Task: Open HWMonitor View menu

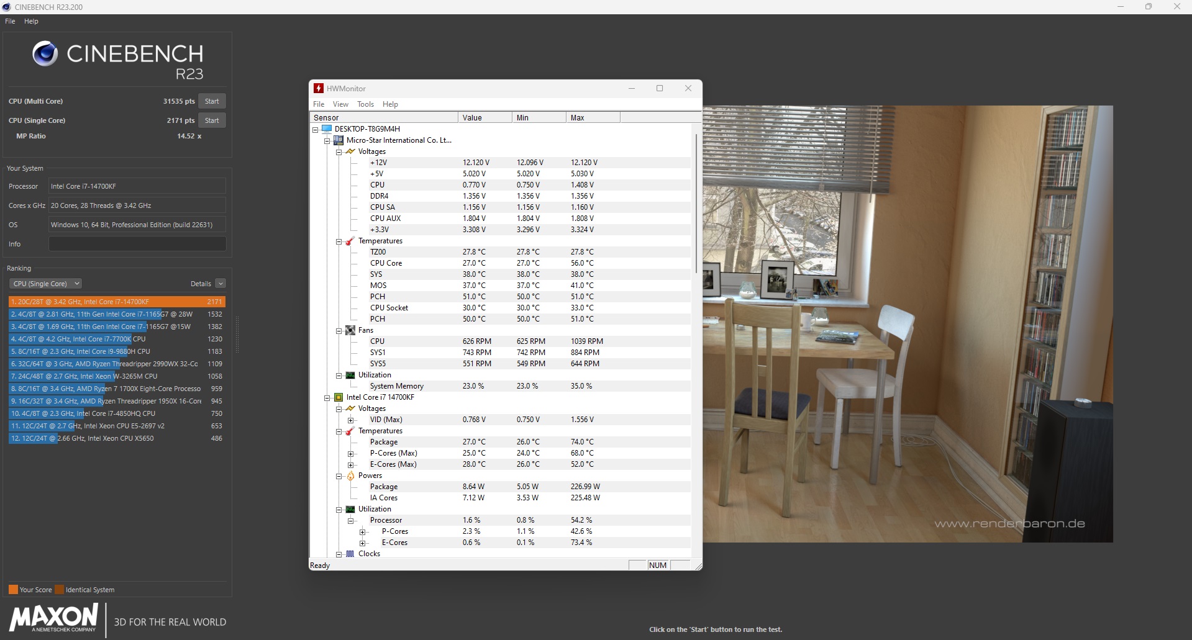Action: (340, 104)
